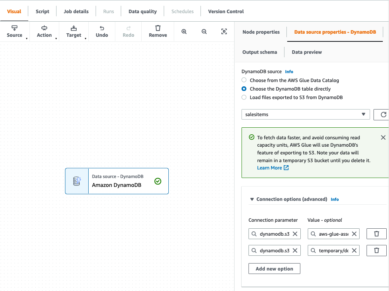Fit the graph to view

click(224, 31)
